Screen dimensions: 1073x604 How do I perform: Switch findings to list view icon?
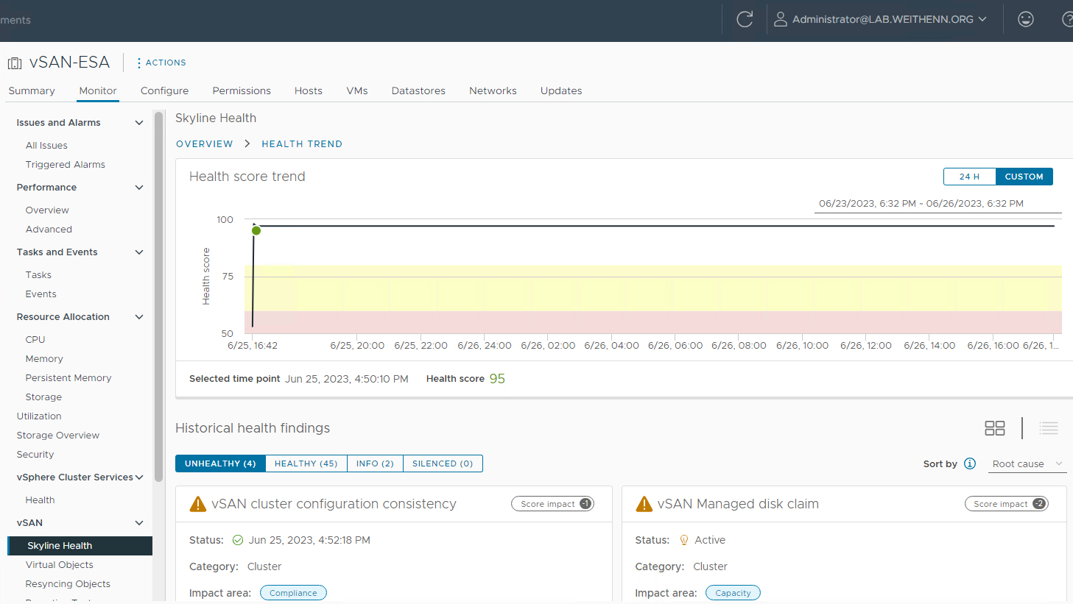pos(1049,428)
